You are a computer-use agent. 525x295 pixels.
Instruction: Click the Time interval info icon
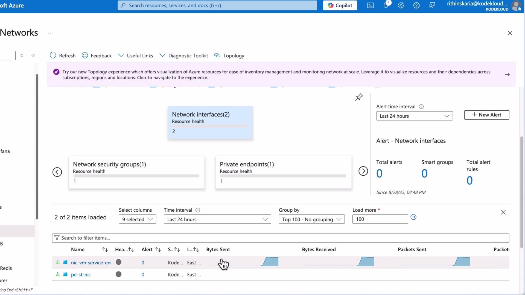198,210
